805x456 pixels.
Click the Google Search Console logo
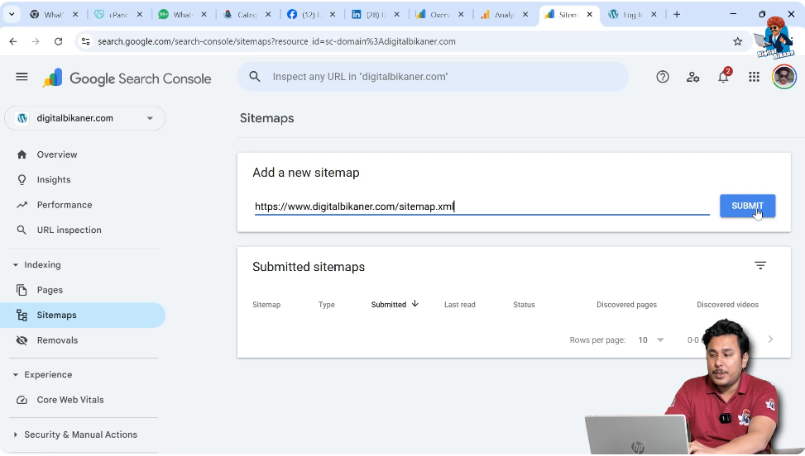(127, 78)
